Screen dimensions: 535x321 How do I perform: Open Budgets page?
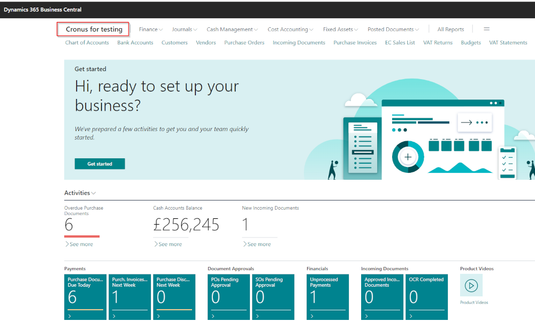coord(471,43)
